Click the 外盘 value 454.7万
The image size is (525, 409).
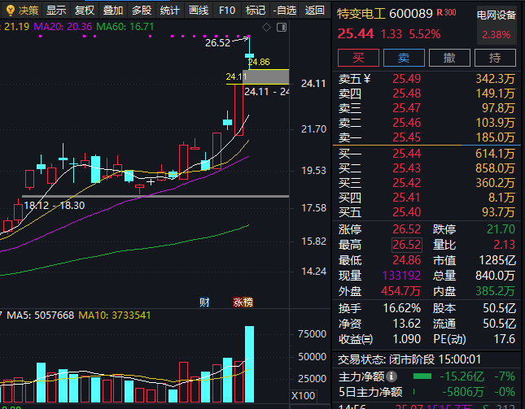click(x=400, y=291)
